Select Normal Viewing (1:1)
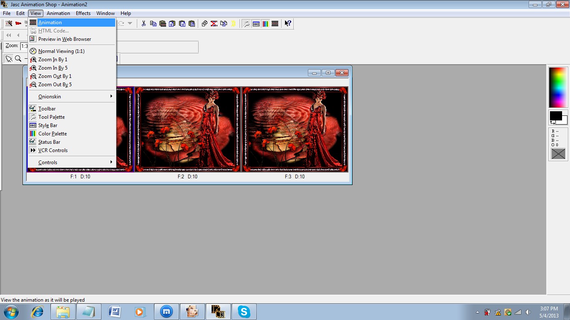 coord(72,51)
